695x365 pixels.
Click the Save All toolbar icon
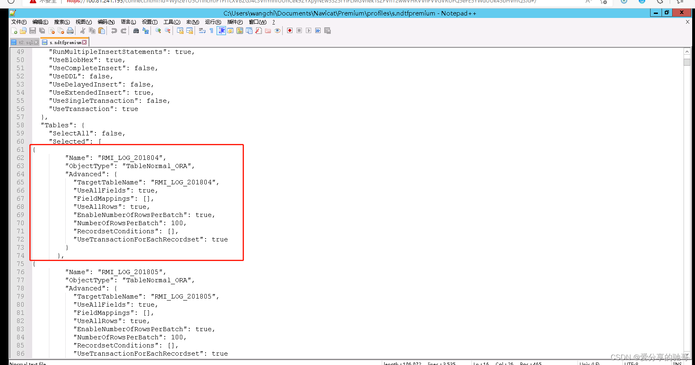(42, 31)
